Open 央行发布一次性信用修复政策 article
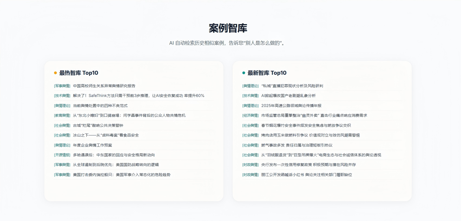This screenshot has height=221, width=461. coord(308,165)
